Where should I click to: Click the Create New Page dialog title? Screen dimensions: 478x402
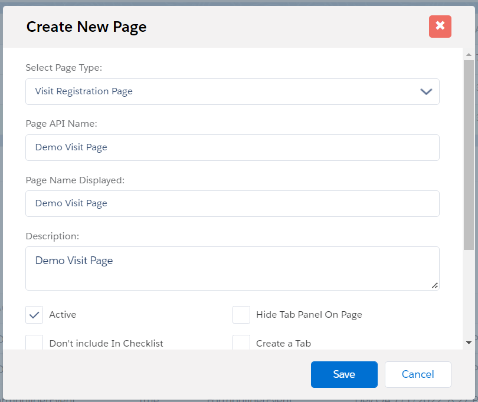tap(86, 27)
